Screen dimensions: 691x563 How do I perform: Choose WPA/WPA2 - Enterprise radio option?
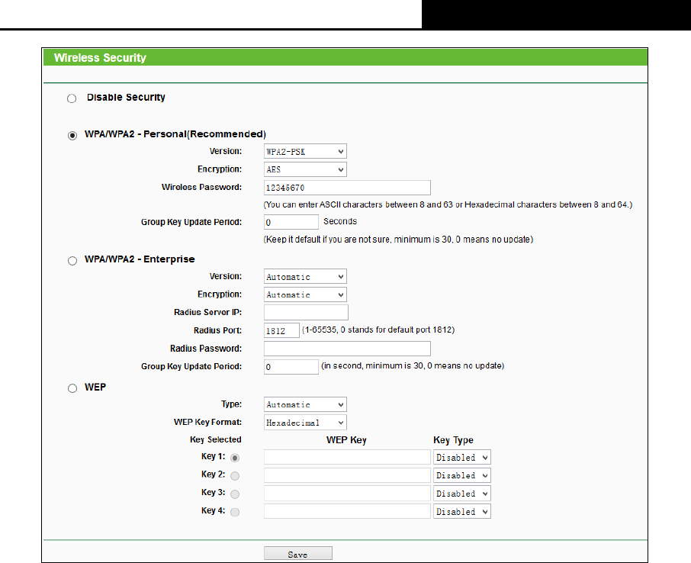72,261
